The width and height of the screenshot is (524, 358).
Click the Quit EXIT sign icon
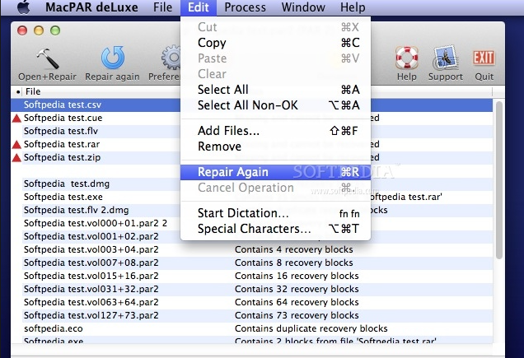click(x=484, y=58)
